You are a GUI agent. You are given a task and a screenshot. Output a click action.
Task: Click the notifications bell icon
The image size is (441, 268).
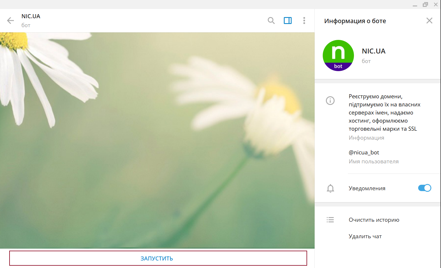(x=330, y=188)
